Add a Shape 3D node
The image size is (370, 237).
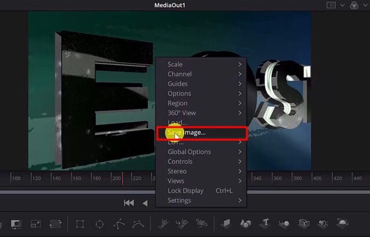point(246,223)
